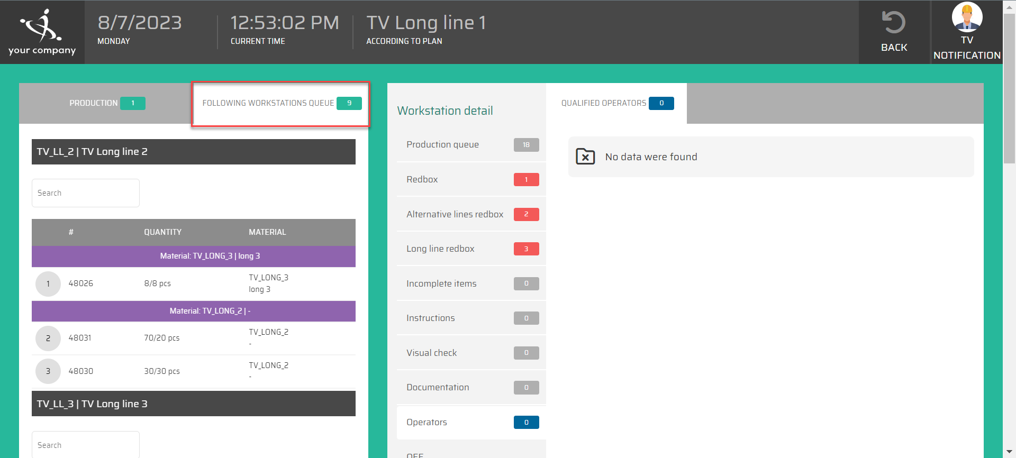Expand the TV_LL_3 TV Long line 3 header
Viewport: 1016px width, 458px height.
click(194, 404)
